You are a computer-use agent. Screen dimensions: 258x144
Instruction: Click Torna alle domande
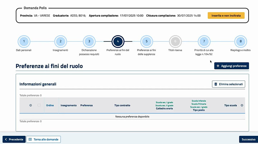43,139
